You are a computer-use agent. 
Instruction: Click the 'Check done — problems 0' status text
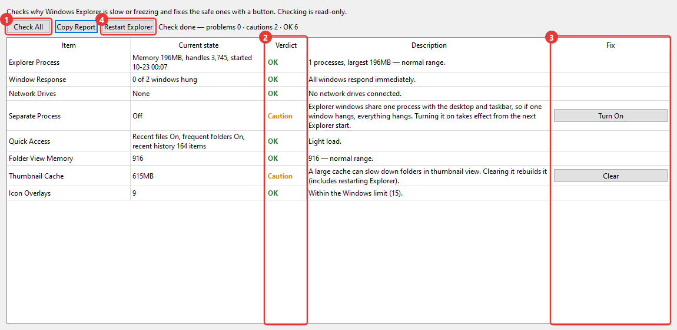[x=228, y=27]
